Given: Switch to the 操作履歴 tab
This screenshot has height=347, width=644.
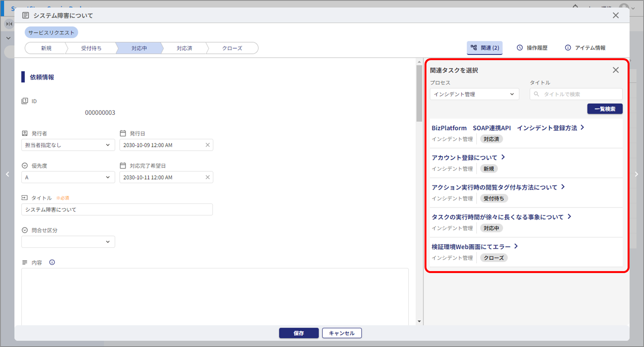Looking at the screenshot, I should click(x=532, y=48).
